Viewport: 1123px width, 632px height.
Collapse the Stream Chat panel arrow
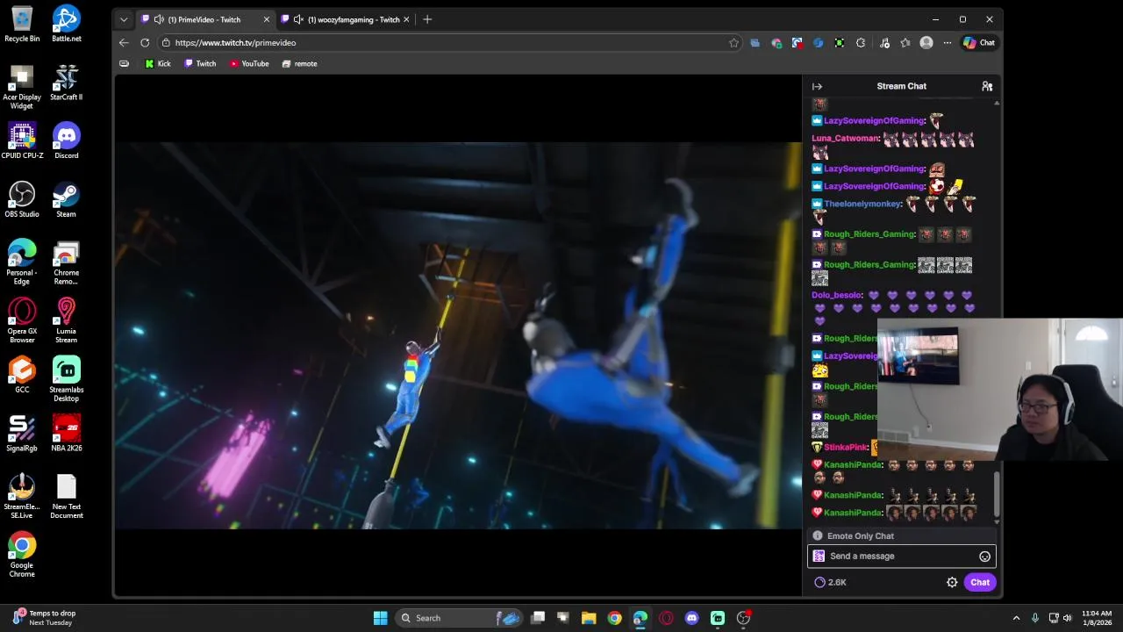pos(817,86)
